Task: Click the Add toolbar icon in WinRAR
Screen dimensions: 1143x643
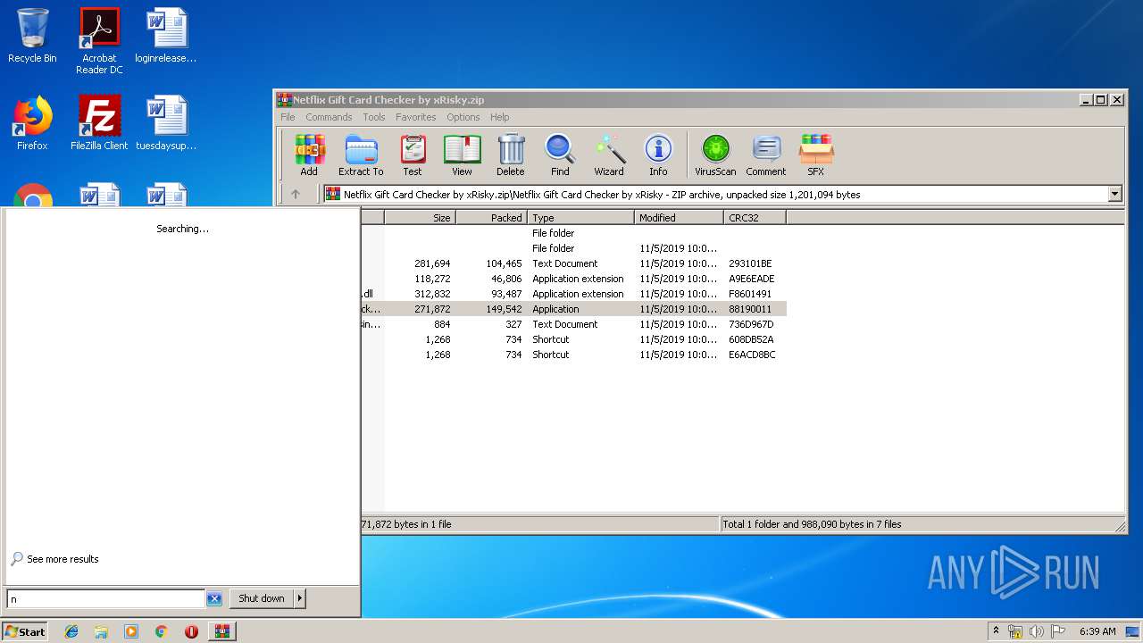Action: tap(309, 154)
